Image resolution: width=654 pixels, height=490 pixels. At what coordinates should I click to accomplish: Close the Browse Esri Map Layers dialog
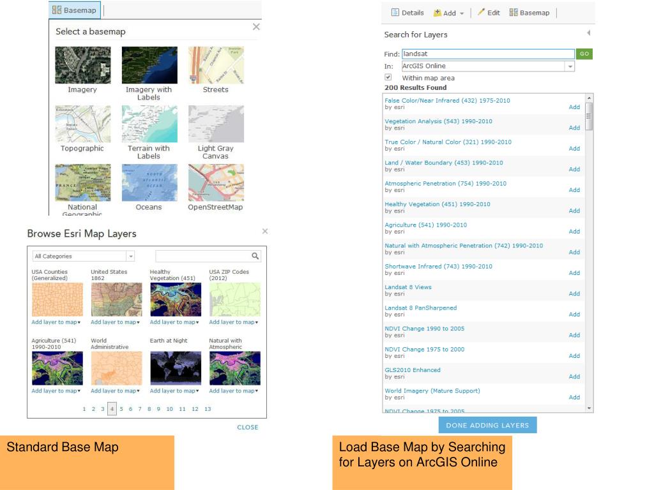point(265,231)
